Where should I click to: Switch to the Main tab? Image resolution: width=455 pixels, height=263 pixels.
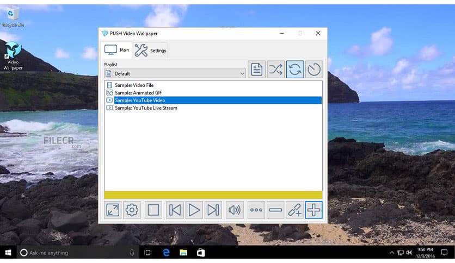click(x=116, y=50)
